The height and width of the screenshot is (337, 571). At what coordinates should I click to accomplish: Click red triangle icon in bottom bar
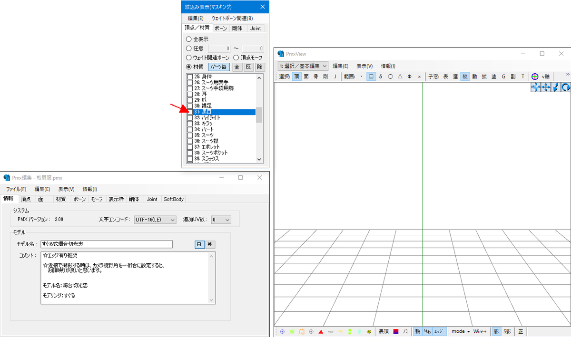(x=321, y=331)
